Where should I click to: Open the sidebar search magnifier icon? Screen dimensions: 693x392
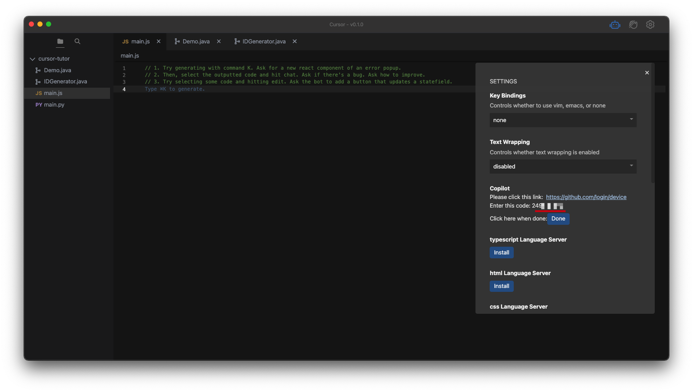77,41
